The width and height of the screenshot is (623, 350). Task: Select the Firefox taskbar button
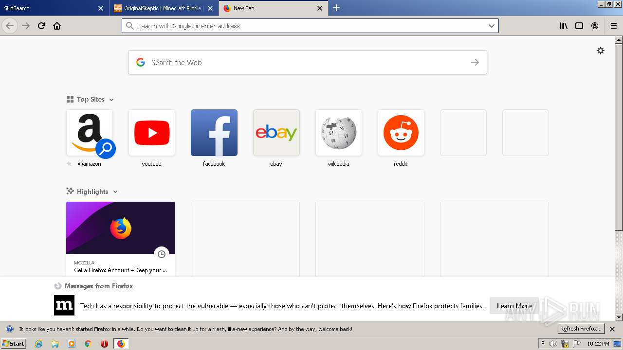click(x=121, y=344)
